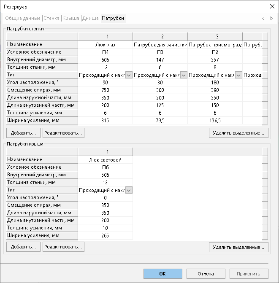Open the Тип dropdown for wall column 2
This screenshot has height=283, width=279.
pyautogui.click(x=184, y=75)
